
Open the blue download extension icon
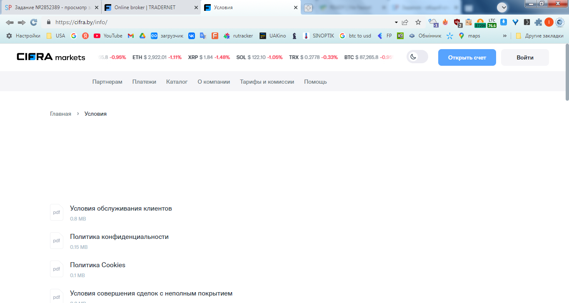click(x=504, y=22)
